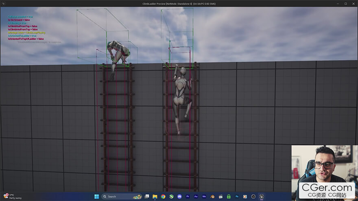The width and height of the screenshot is (358, 201).
Task: Launch Google Chrome from the taskbar
Action: (x=163, y=197)
